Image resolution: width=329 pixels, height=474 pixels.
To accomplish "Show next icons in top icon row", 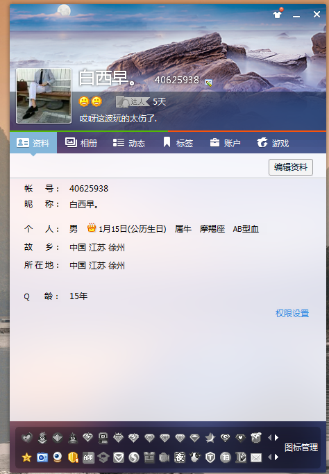I will pos(276,437).
